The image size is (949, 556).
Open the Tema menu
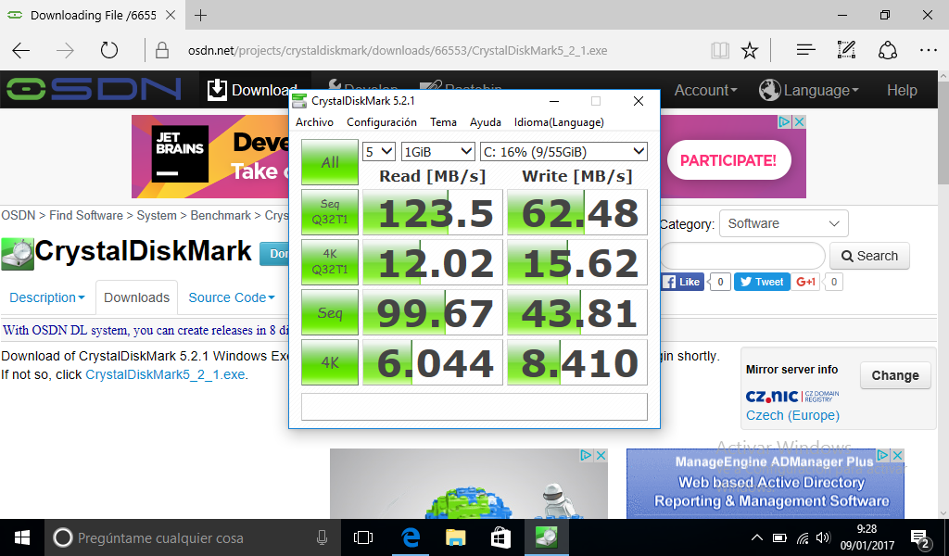point(443,122)
